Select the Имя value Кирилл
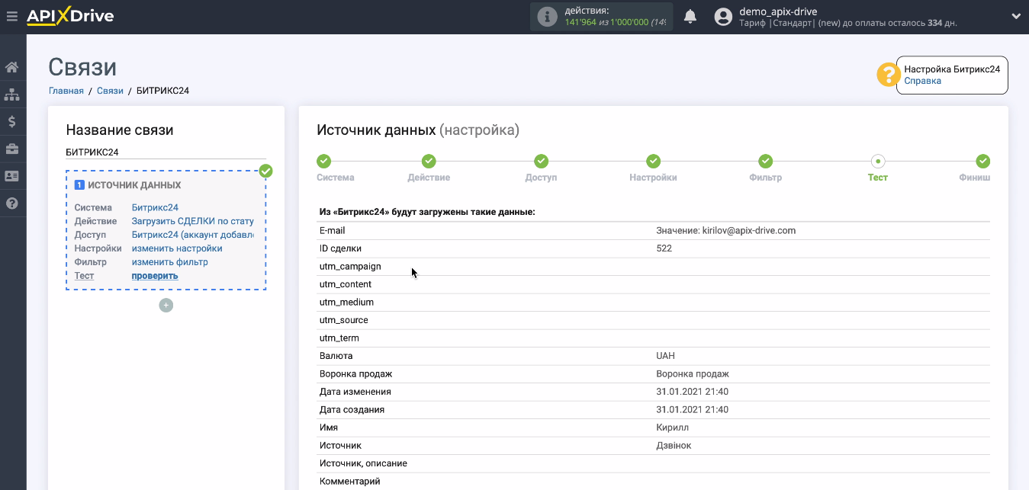The image size is (1029, 490). [x=672, y=428]
